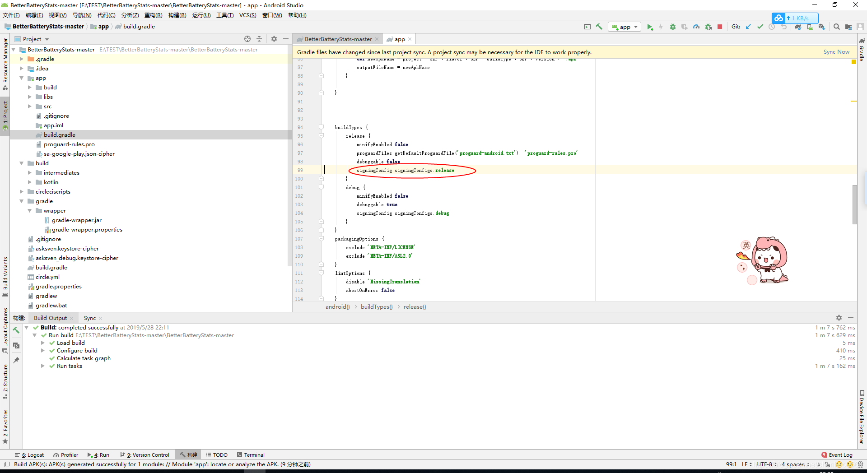The width and height of the screenshot is (867, 473).
Task: Show Git history clock icon
Action: pyautogui.click(x=772, y=27)
